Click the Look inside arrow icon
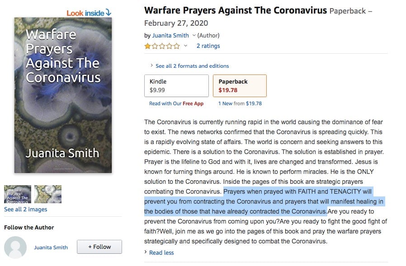The width and height of the screenshot is (406, 266). pos(109,12)
